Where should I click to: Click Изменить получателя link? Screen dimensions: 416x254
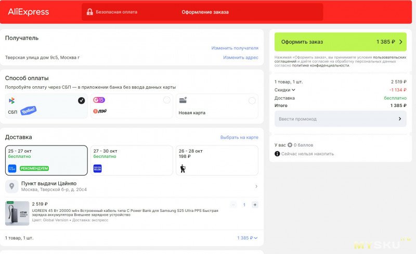tap(235, 48)
